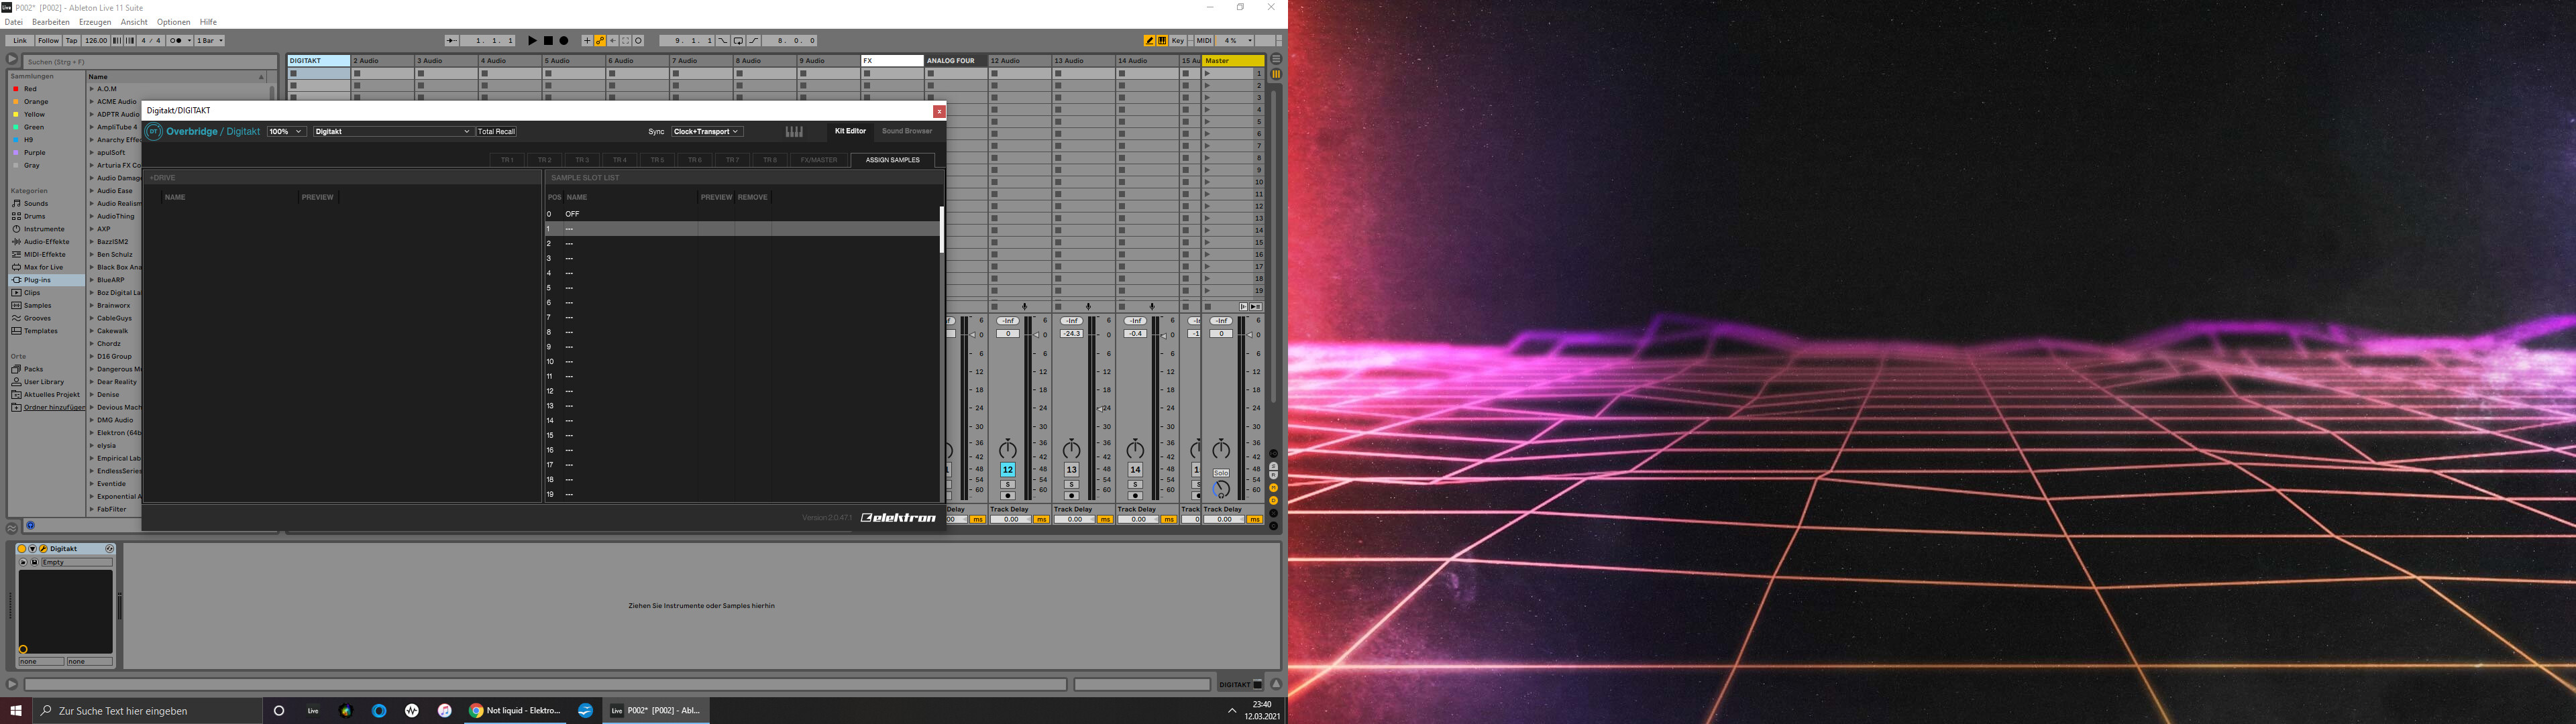Expand the ACME Audio folder
Image resolution: width=2576 pixels, height=724 pixels.
pyautogui.click(x=91, y=102)
